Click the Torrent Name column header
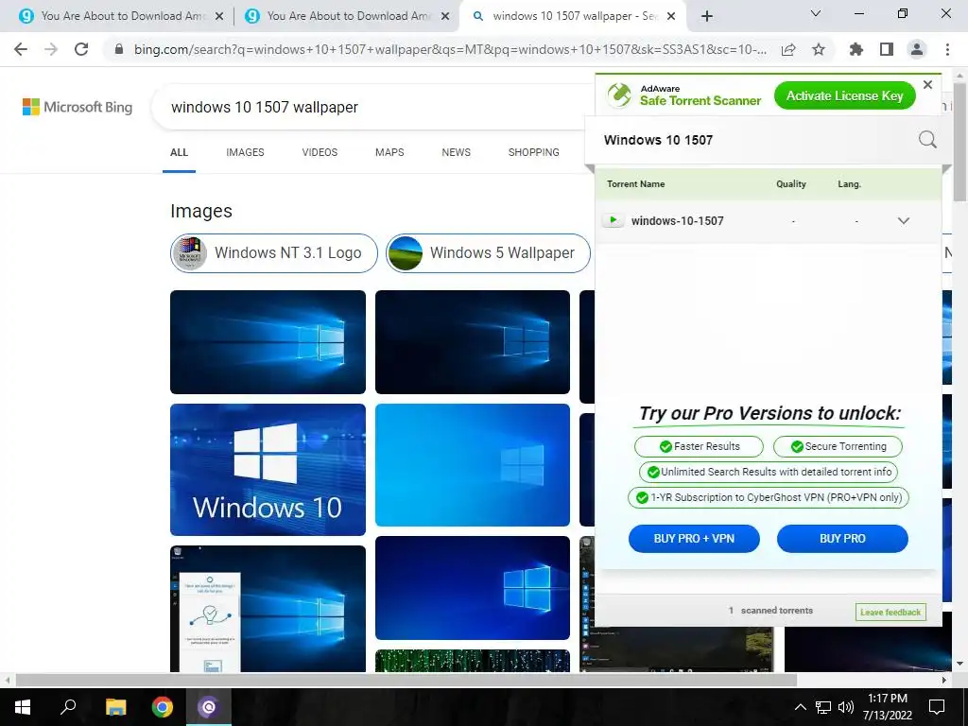The image size is (968, 726). pos(636,184)
